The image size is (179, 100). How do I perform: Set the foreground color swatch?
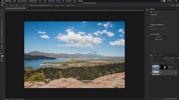click(1, 55)
